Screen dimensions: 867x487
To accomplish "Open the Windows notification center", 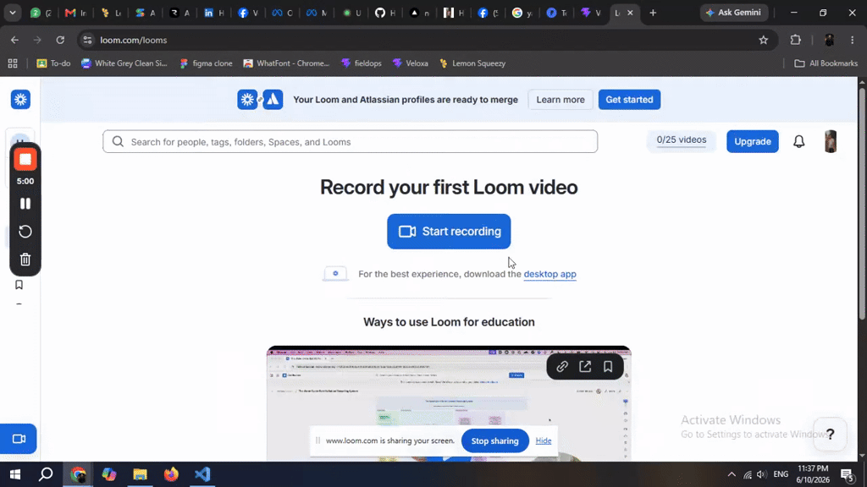I will pyautogui.click(x=848, y=474).
